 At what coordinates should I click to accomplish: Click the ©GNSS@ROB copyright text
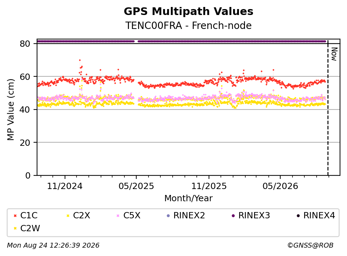[x=310, y=245]
